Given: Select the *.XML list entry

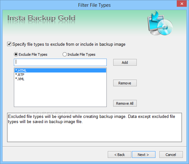Looking at the screenshot, I should [x=60, y=79].
